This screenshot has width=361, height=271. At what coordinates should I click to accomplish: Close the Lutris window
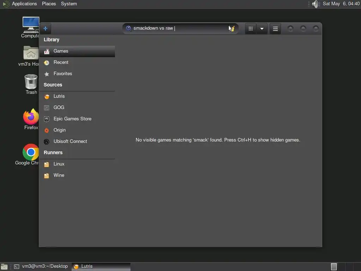tap(316, 29)
